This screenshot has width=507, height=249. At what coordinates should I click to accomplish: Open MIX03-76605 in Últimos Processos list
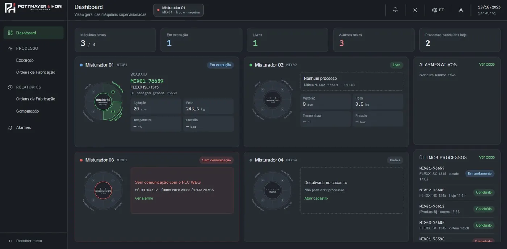pyautogui.click(x=457, y=225)
